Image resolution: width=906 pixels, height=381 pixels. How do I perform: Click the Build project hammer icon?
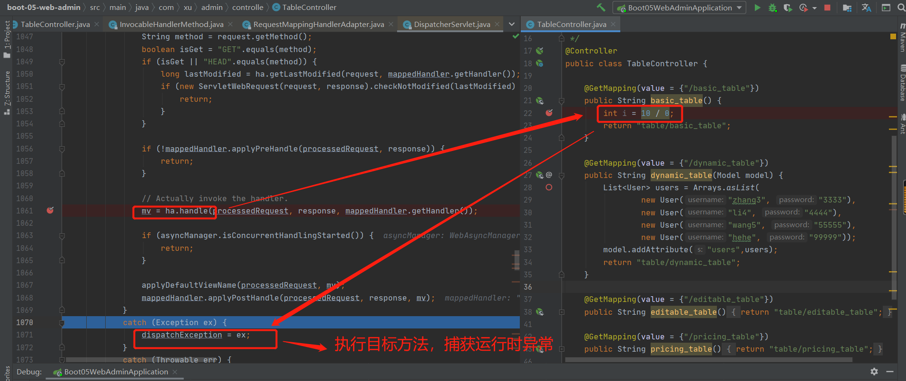click(601, 8)
